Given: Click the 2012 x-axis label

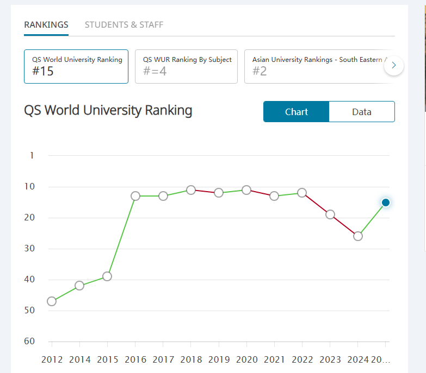Looking at the screenshot, I should pos(52,359).
